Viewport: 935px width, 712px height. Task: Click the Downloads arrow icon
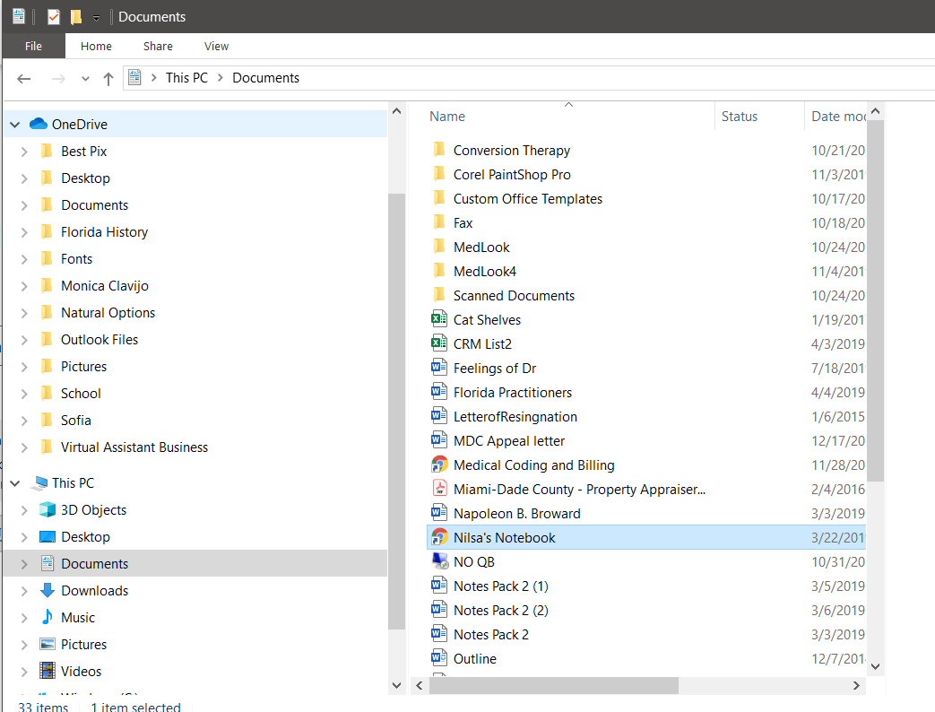click(48, 590)
